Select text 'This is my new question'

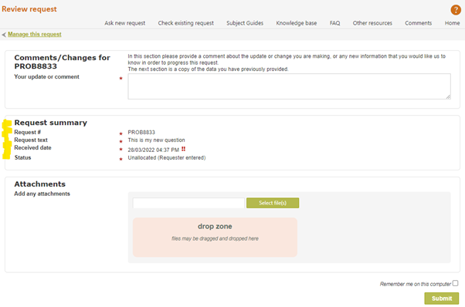click(156, 140)
